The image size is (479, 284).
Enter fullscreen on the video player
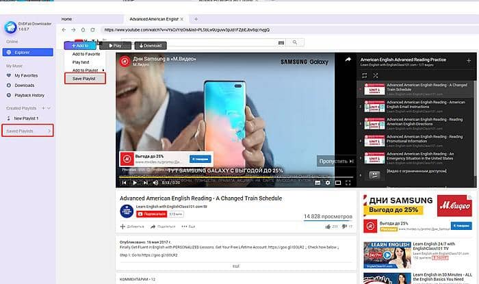[x=348, y=183]
